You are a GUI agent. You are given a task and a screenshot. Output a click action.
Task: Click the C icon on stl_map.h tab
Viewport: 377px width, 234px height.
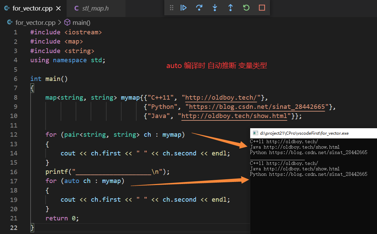coord(76,8)
